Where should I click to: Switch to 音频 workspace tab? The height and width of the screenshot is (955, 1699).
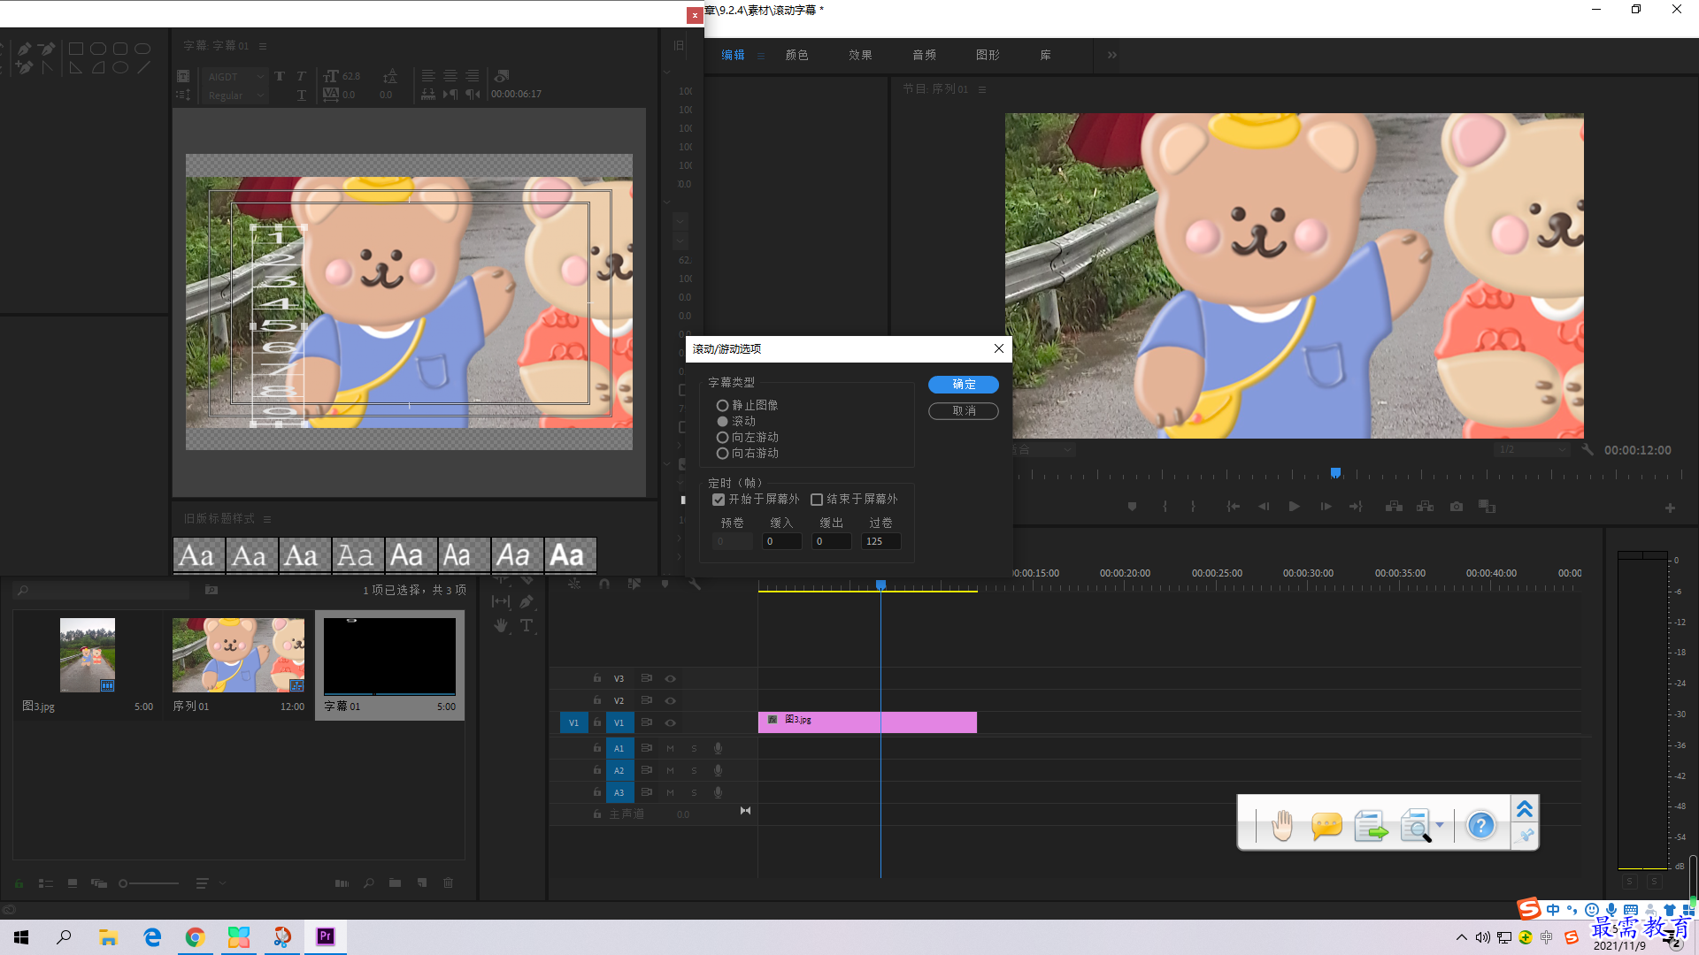click(924, 55)
